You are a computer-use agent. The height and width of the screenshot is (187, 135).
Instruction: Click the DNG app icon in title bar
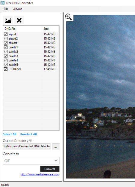2,3
